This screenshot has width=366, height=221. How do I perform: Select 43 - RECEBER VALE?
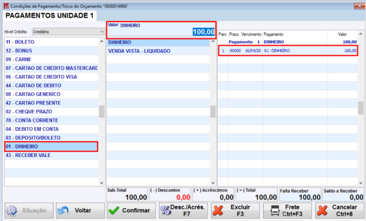tap(51, 155)
